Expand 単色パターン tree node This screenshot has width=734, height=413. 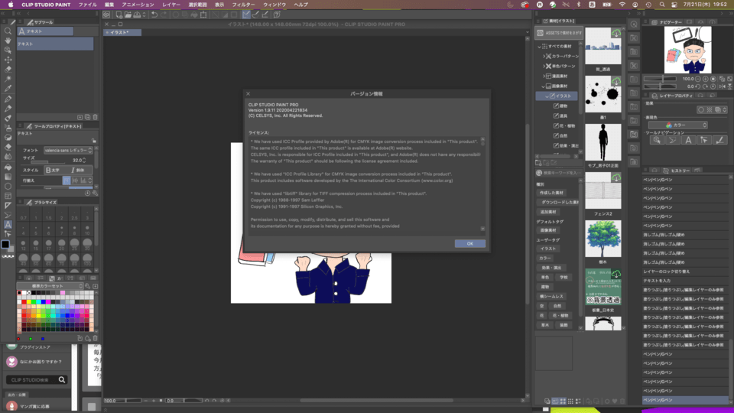point(544,66)
